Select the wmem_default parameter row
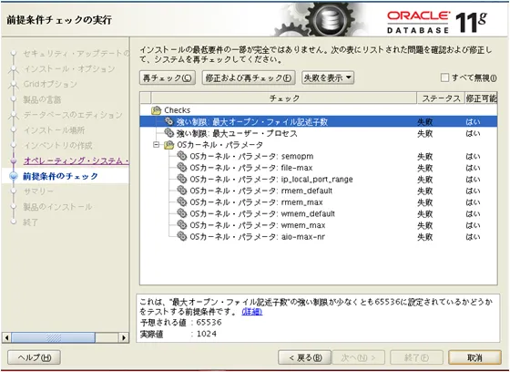The height and width of the screenshot is (372, 510). [319, 213]
